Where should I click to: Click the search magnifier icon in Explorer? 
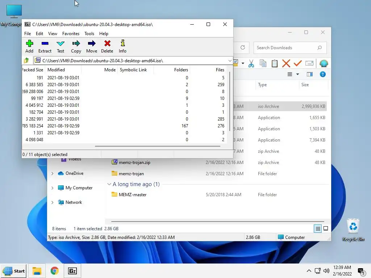pyautogui.click(x=320, y=47)
